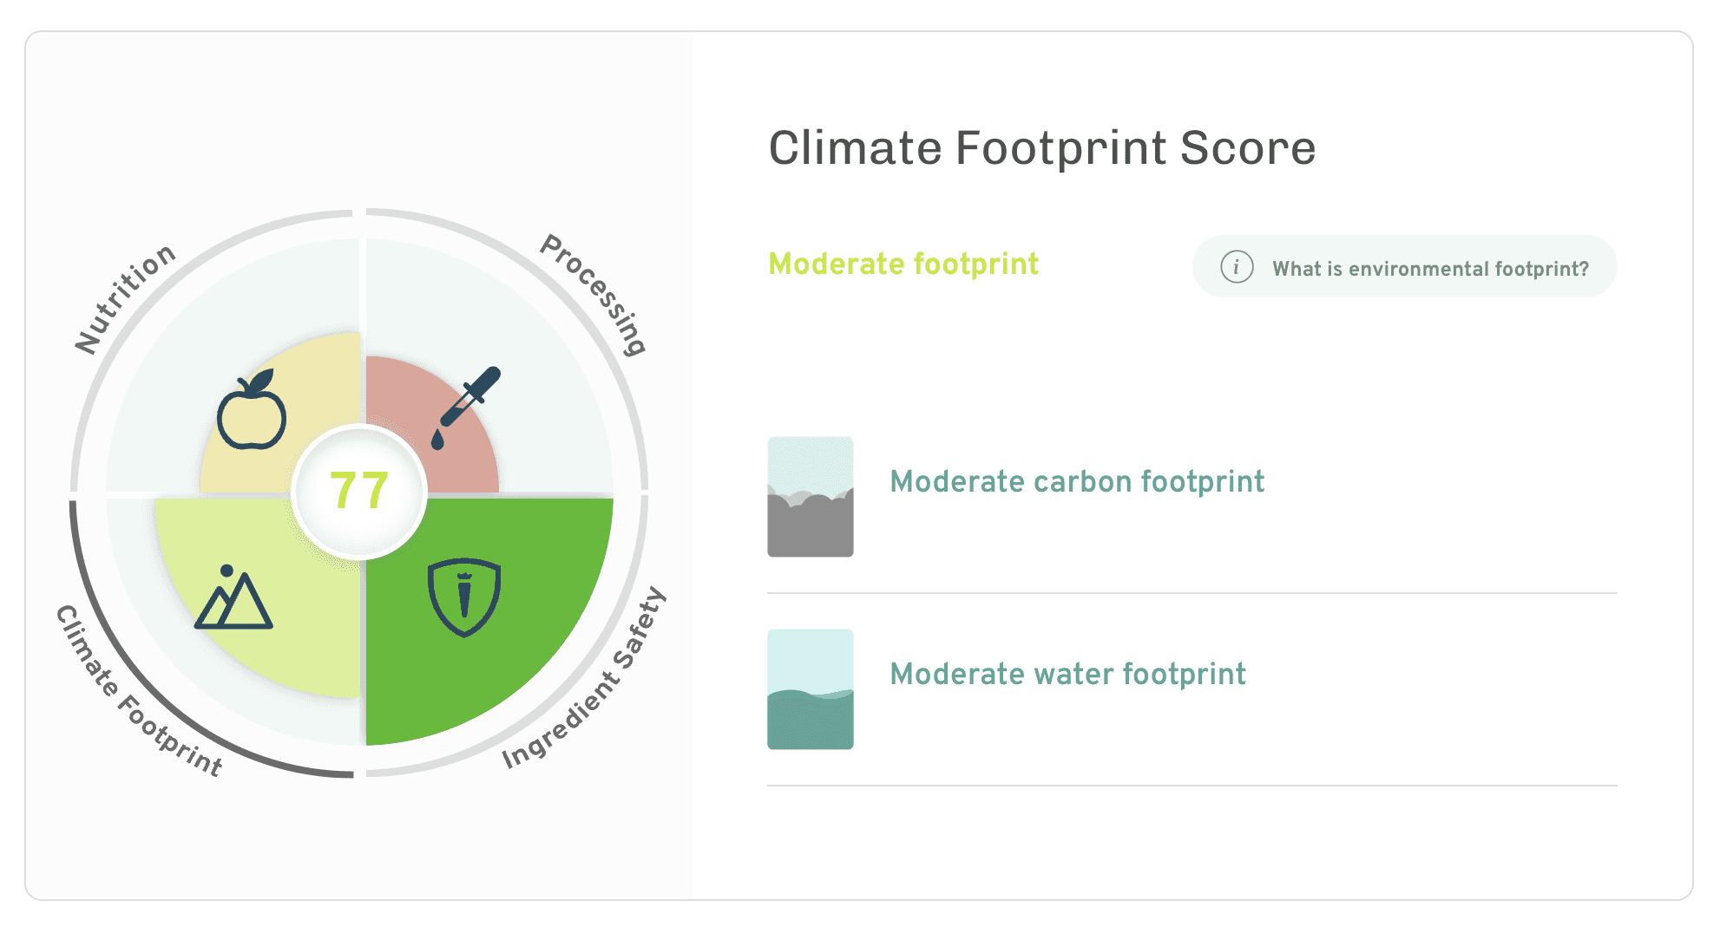
Task: Click the shield Ingredient Safety icon
Action: click(464, 597)
